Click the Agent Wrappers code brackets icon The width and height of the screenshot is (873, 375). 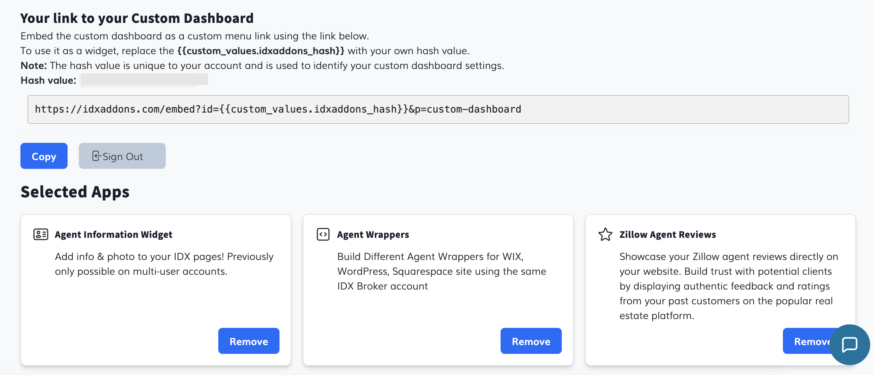(323, 234)
